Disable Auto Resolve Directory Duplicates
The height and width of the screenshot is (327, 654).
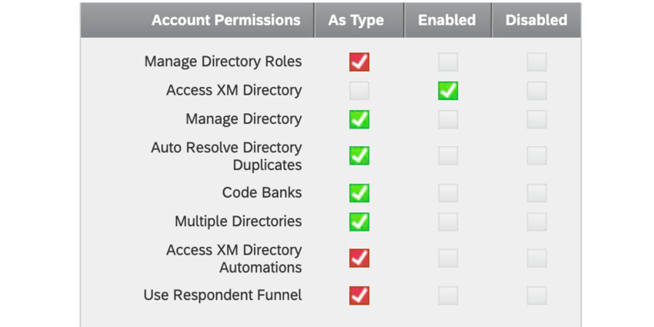click(x=536, y=155)
